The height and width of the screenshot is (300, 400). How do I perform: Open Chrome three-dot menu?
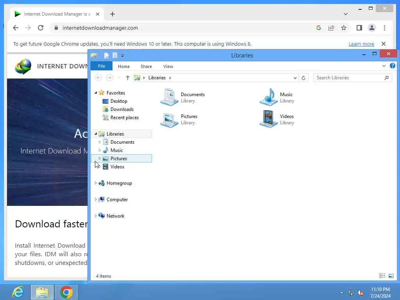click(384, 28)
